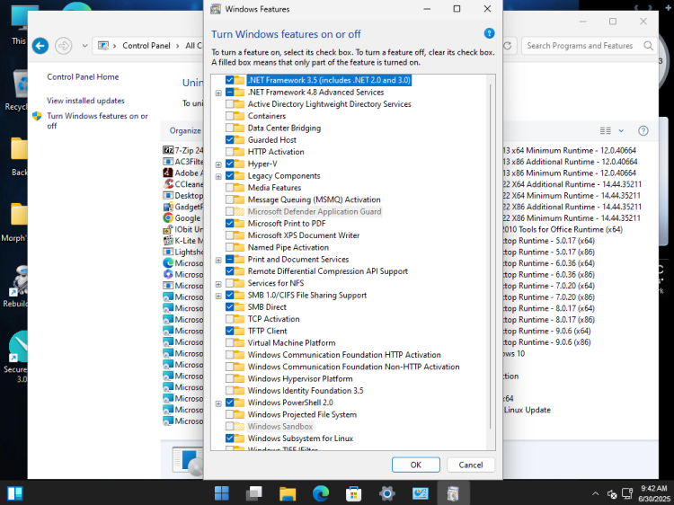Select K-Lite entry in programs list
Viewport: 674px width, 505px height.
[x=183, y=240]
